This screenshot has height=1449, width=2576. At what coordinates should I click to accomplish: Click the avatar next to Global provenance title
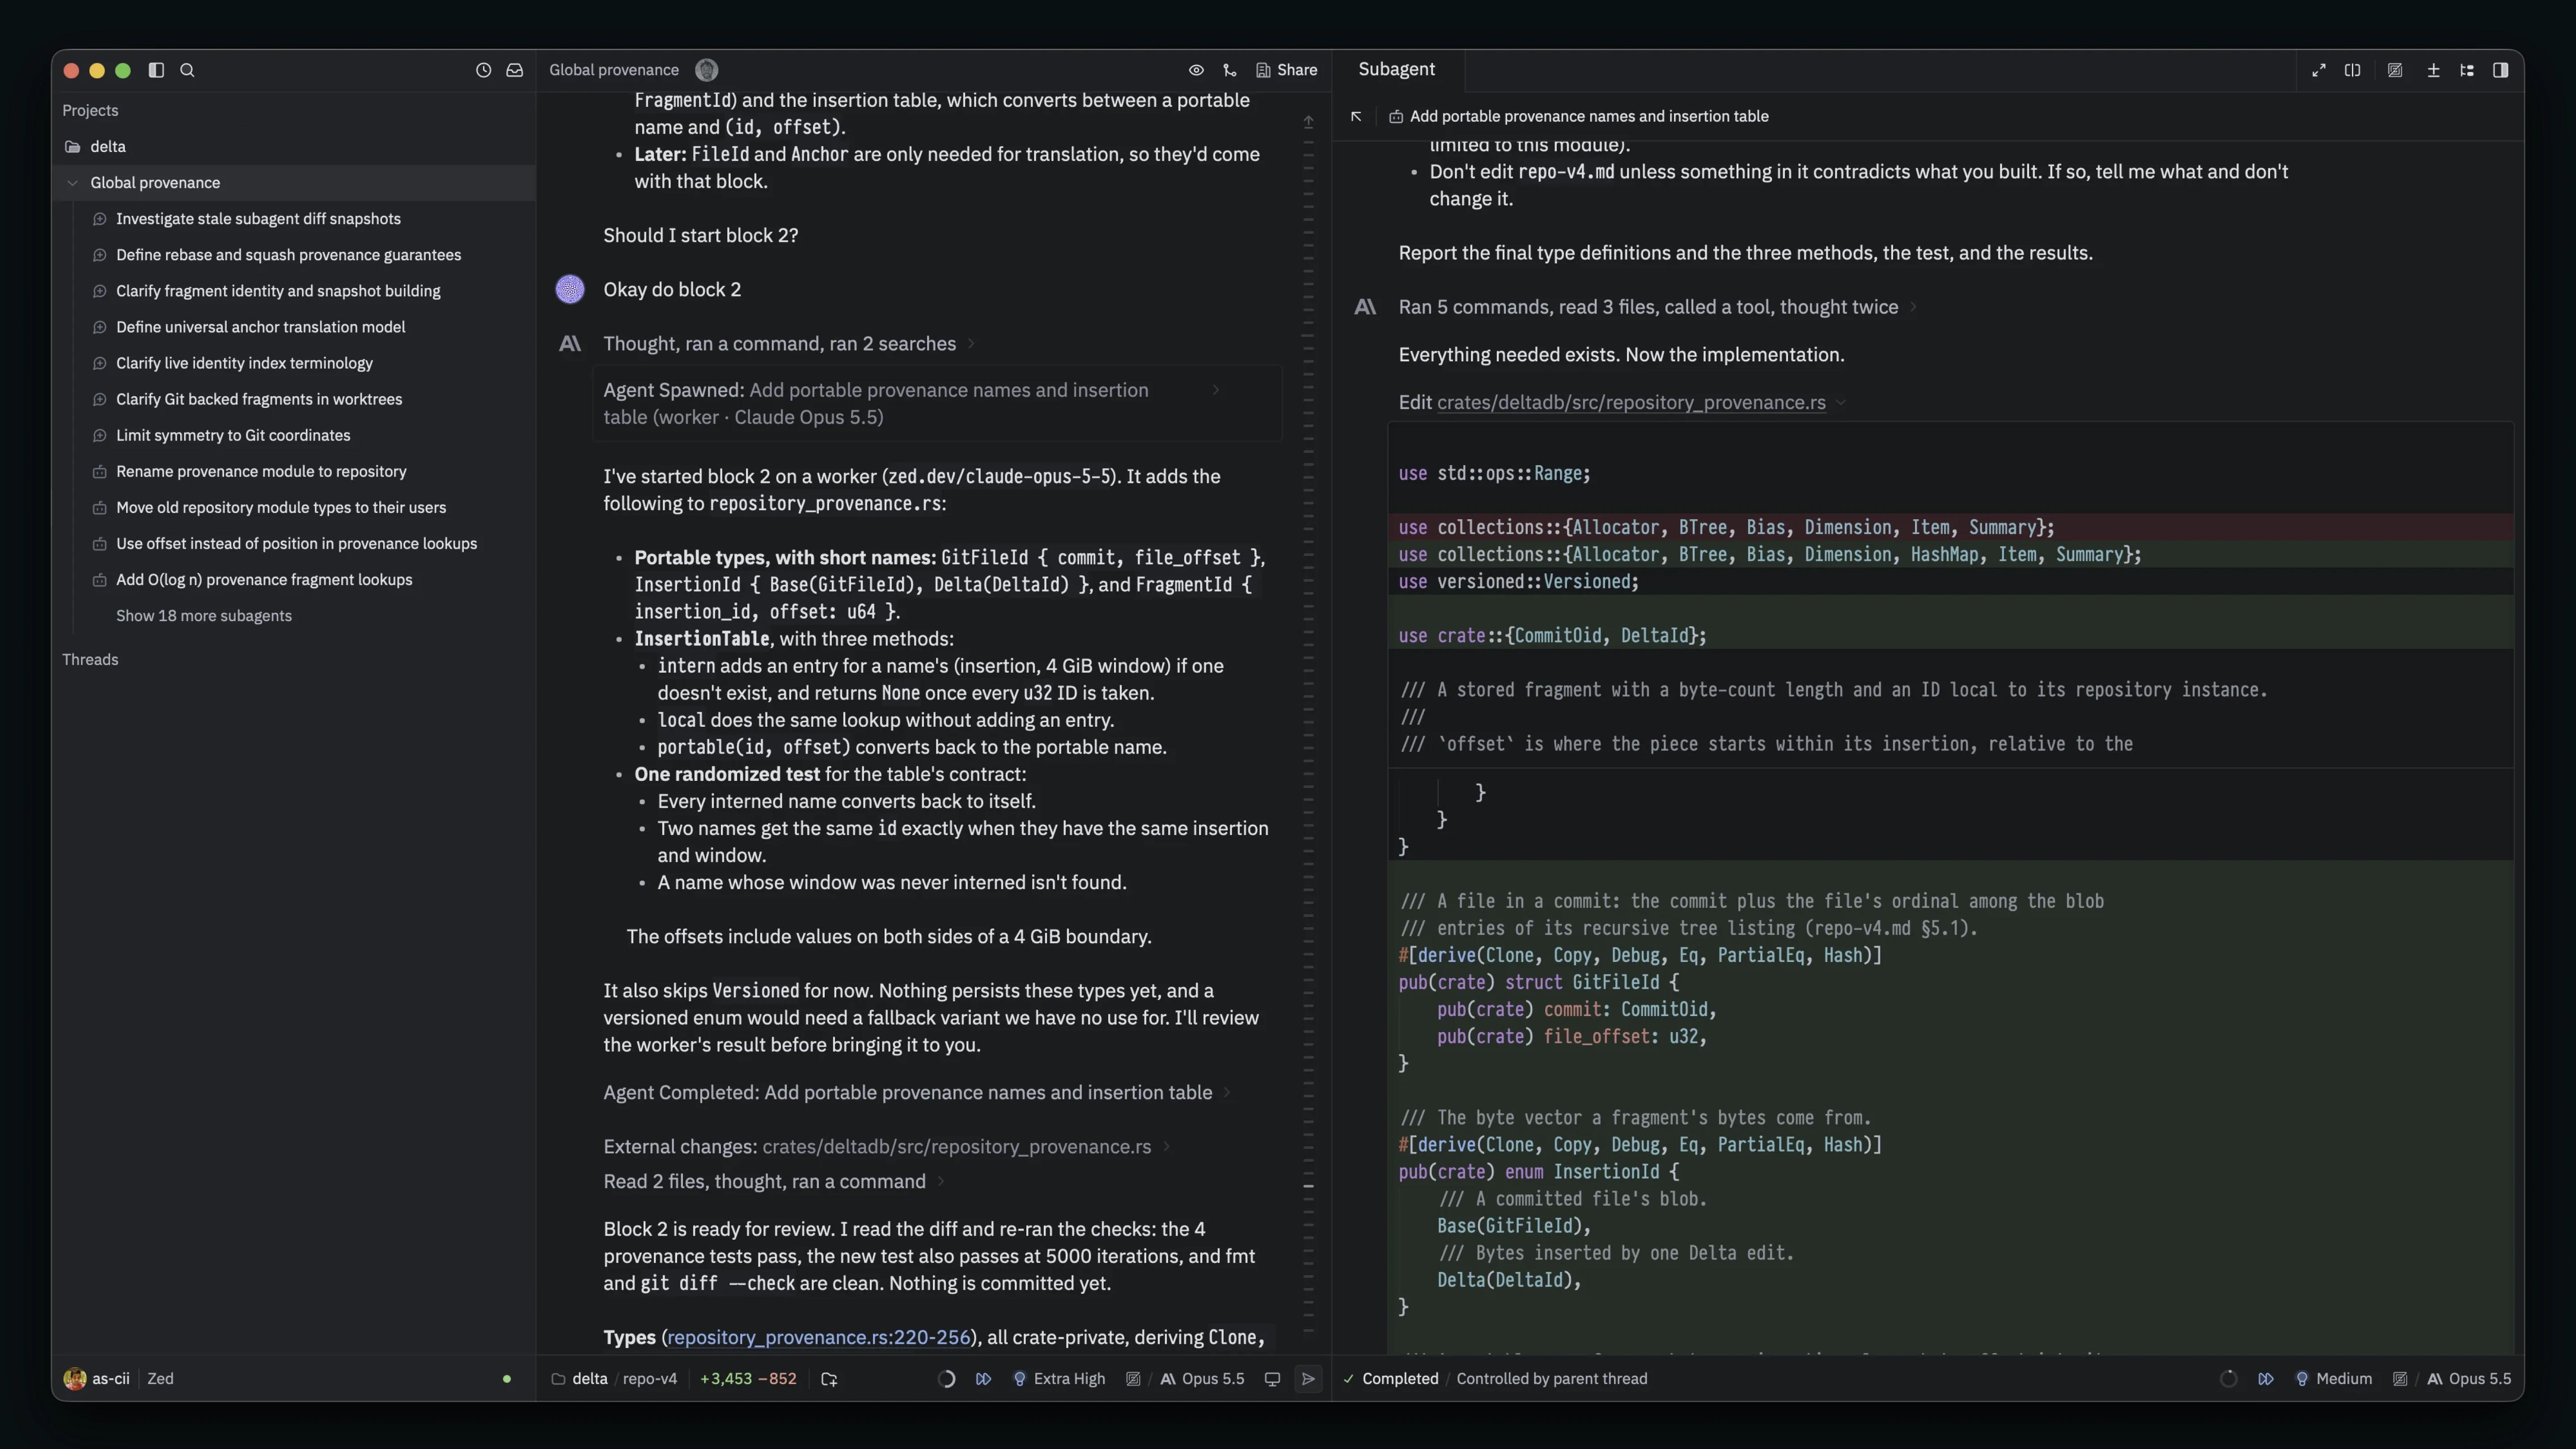pos(707,70)
